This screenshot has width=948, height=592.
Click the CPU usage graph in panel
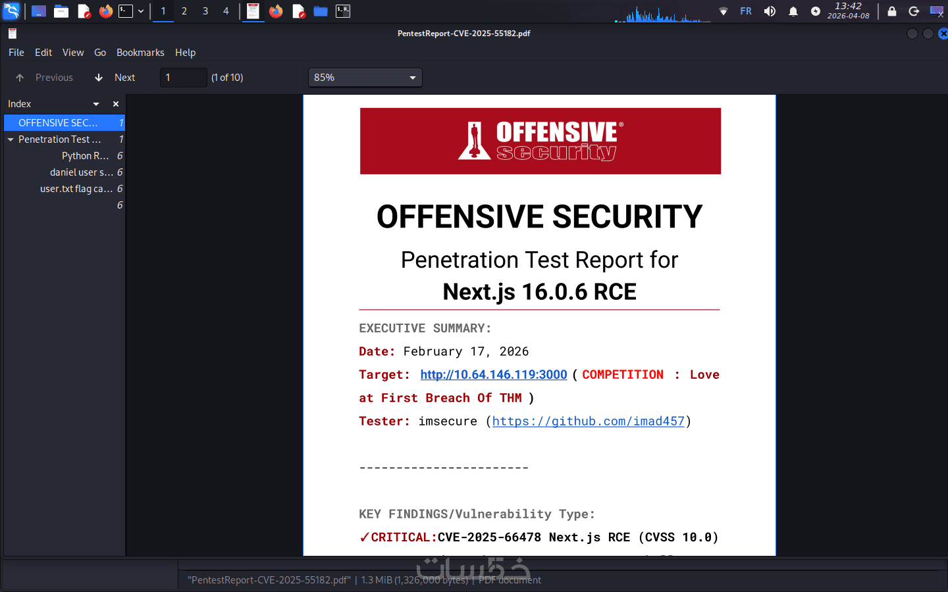point(663,13)
